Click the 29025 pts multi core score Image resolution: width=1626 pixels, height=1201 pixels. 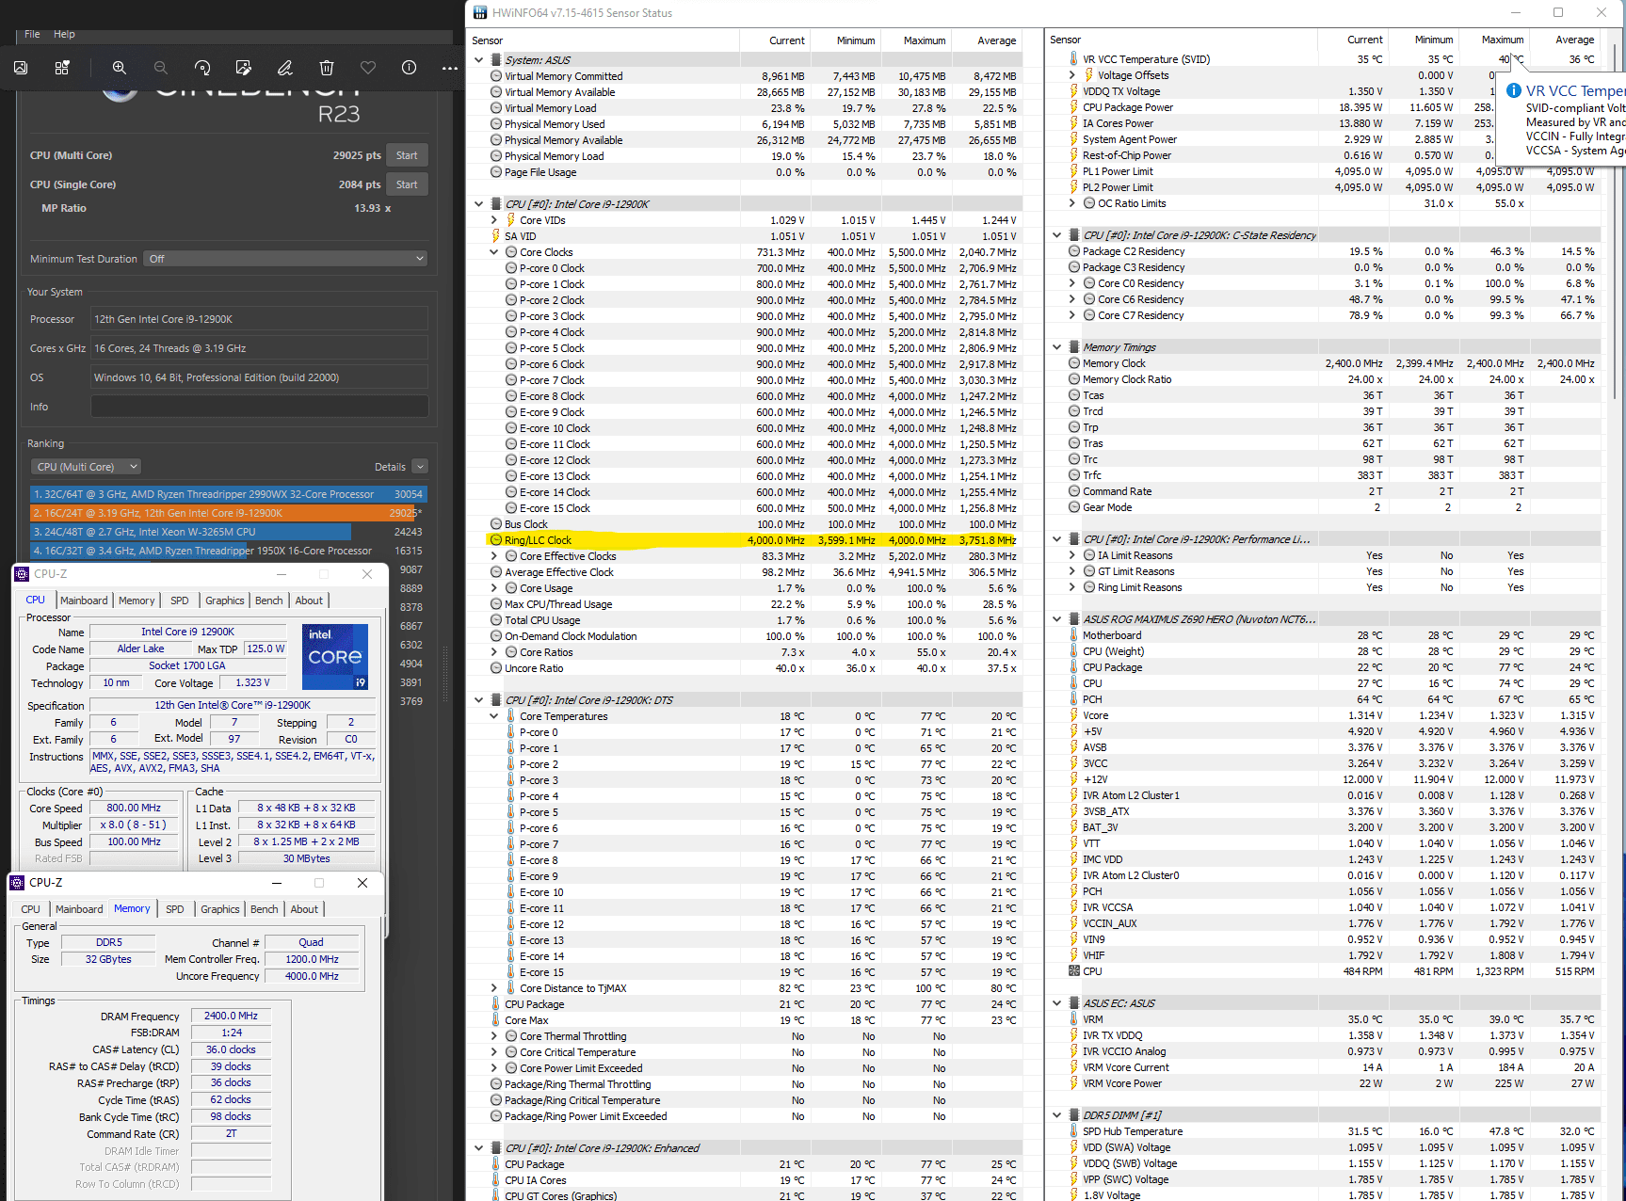coord(357,155)
